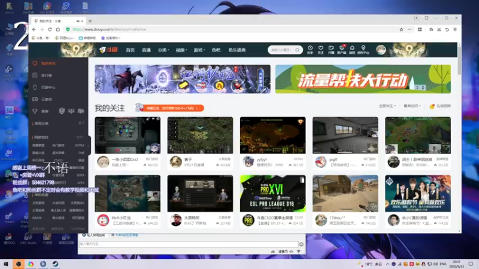Open 我的关注 heart item in sidebar

(44, 63)
